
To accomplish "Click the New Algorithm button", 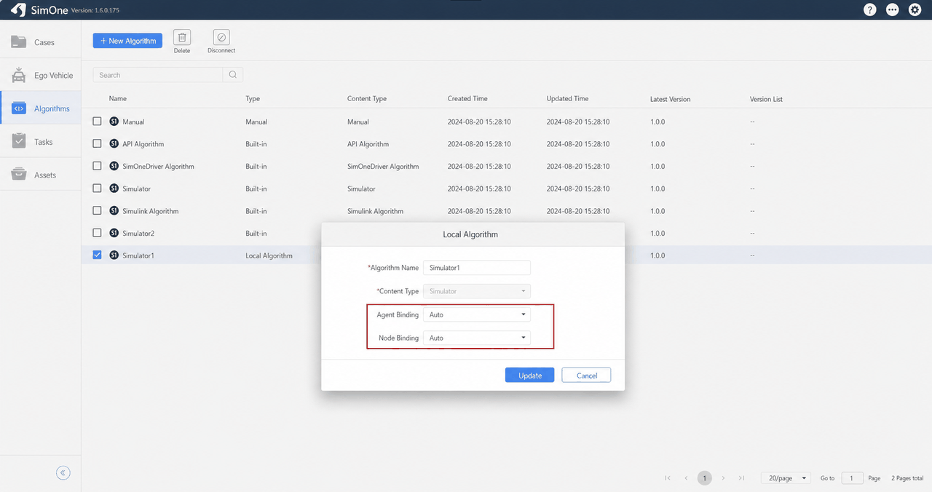I will pyautogui.click(x=127, y=41).
